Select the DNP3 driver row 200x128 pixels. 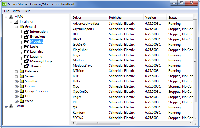point(132,39)
